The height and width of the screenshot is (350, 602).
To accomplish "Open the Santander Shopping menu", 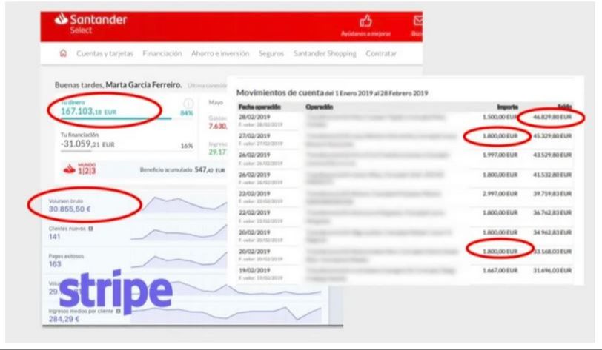I will (x=325, y=53).
